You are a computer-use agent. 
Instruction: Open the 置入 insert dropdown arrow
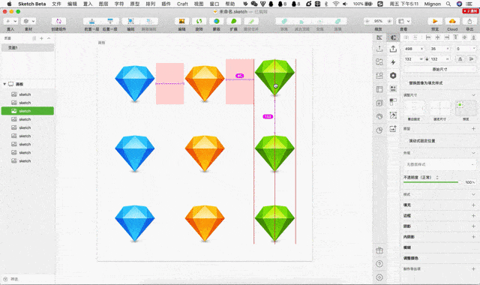15,21
